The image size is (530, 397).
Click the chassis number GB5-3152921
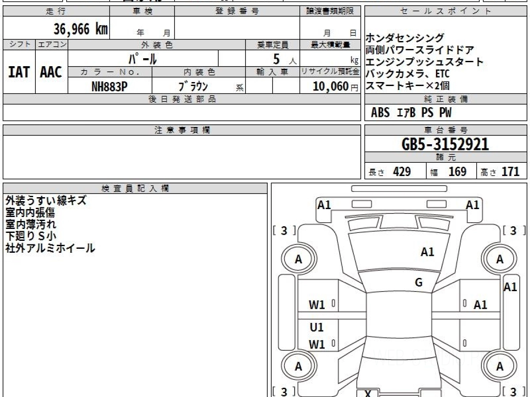point(445,144)
